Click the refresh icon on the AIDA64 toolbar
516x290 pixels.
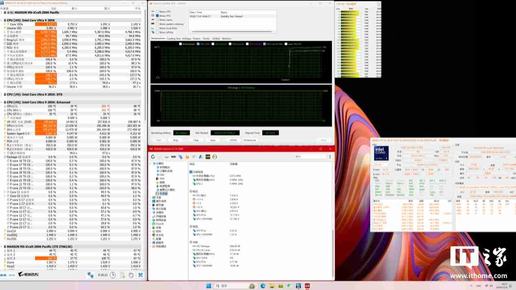click(x=152, y=156)
